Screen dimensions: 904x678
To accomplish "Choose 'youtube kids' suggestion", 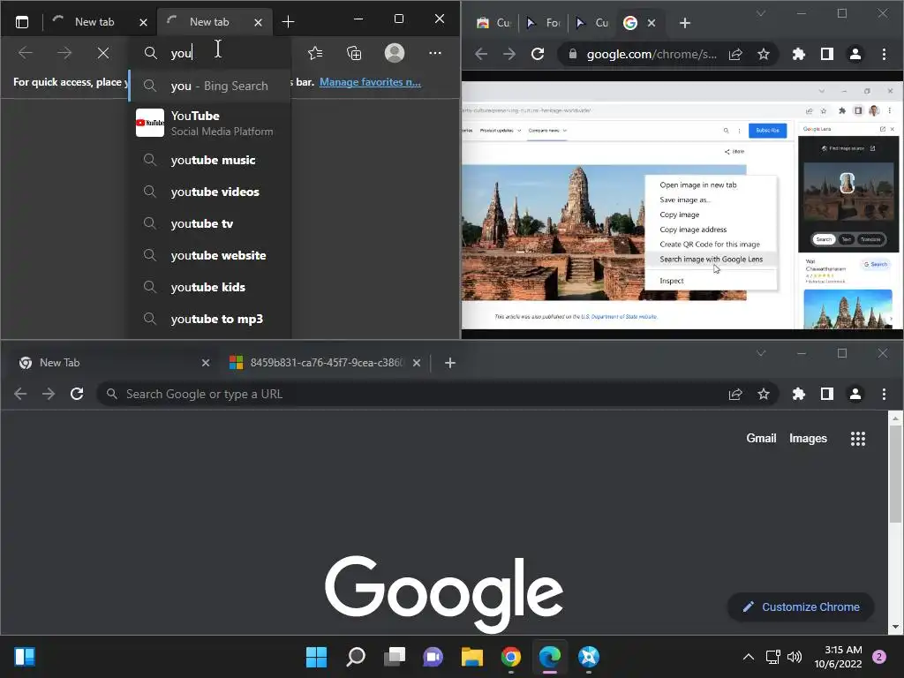I will point(211,287).
